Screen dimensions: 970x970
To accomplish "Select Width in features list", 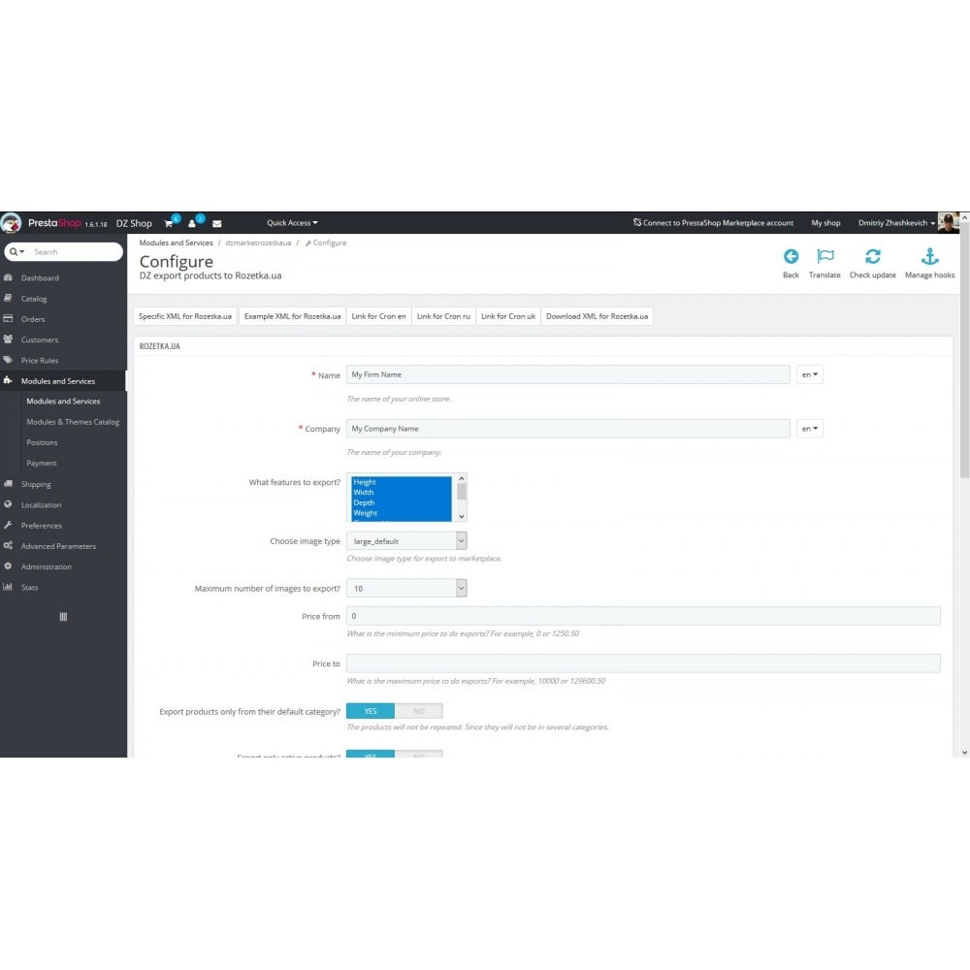I will click(401, 493).
